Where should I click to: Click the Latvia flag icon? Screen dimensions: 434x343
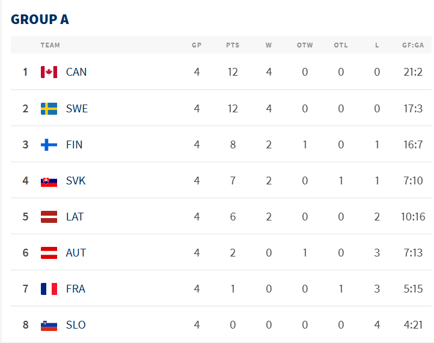pos(49,217)
